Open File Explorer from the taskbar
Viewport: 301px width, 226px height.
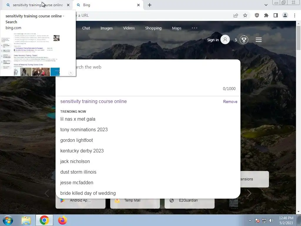(x=26, y=220)
